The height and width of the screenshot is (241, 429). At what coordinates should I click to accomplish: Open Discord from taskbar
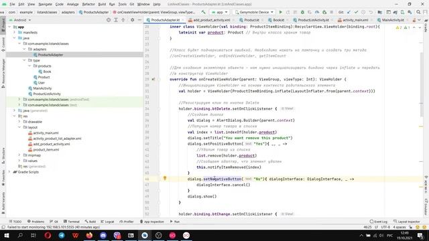pyautogui.click(x=103, y=235)
